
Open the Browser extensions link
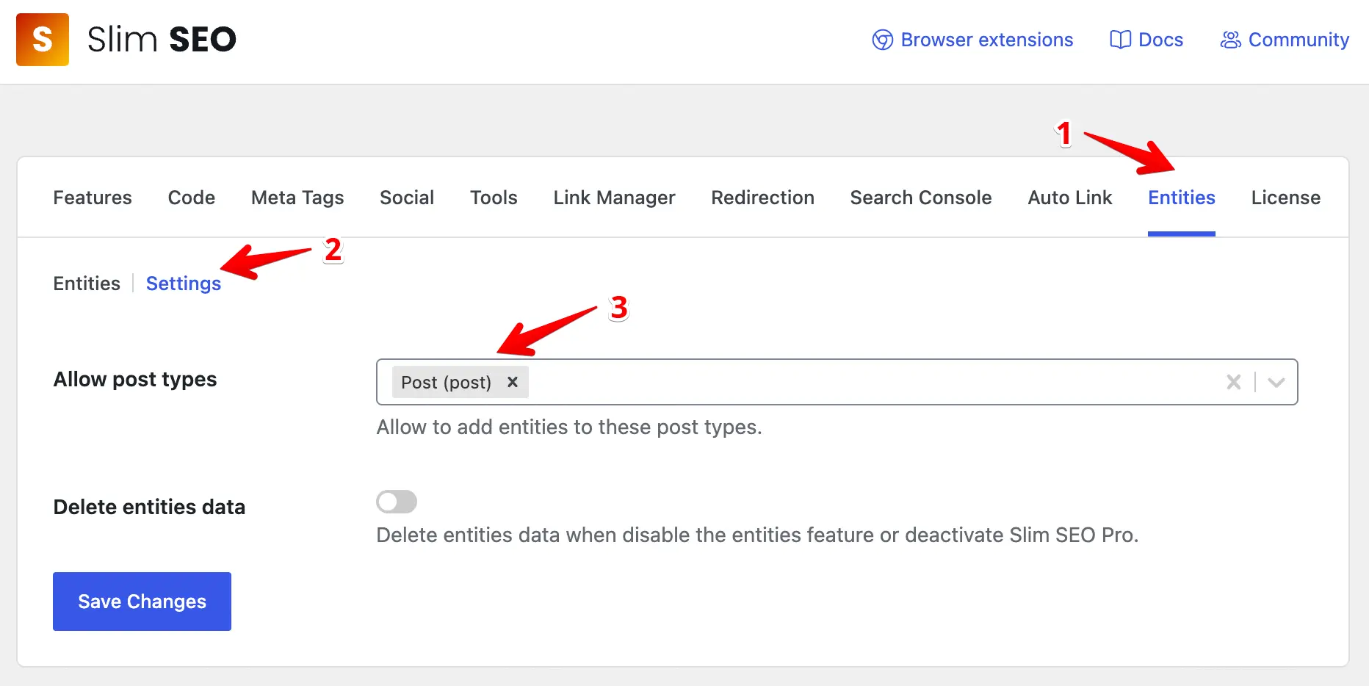click(x=972, y=40)
